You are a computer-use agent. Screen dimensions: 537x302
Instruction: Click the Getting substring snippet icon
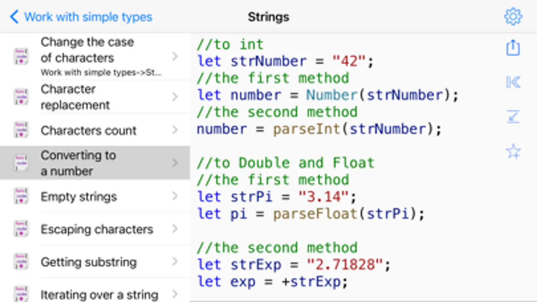pyautogui.click(x=21, y=262)
